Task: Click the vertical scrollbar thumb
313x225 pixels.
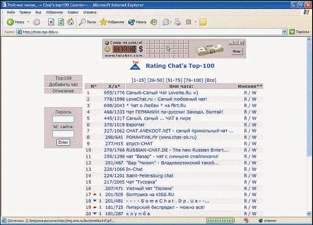Action: coord(309,99)
